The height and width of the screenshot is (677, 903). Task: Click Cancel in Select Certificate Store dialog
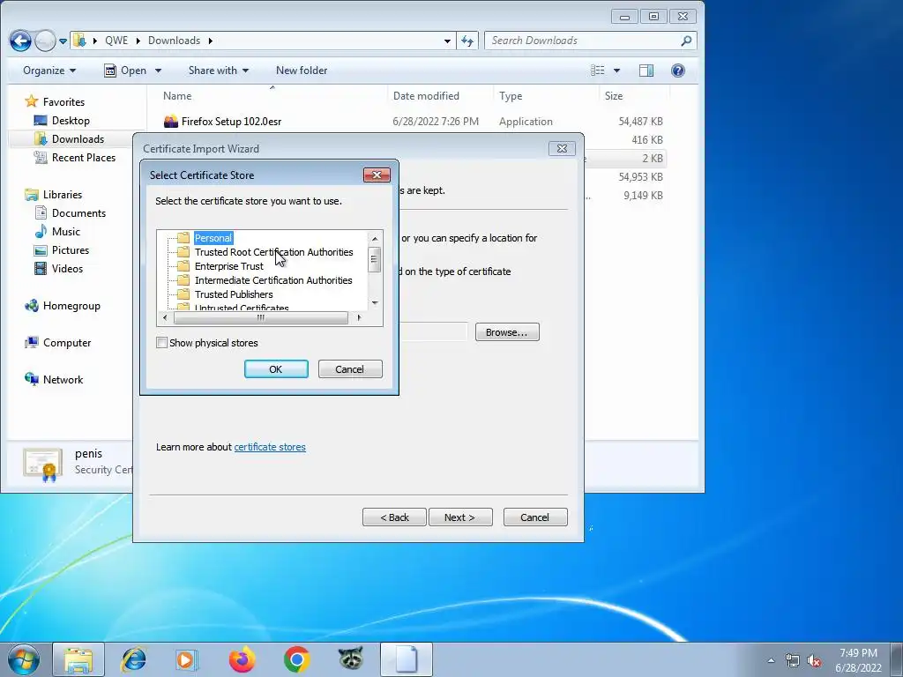349,369
